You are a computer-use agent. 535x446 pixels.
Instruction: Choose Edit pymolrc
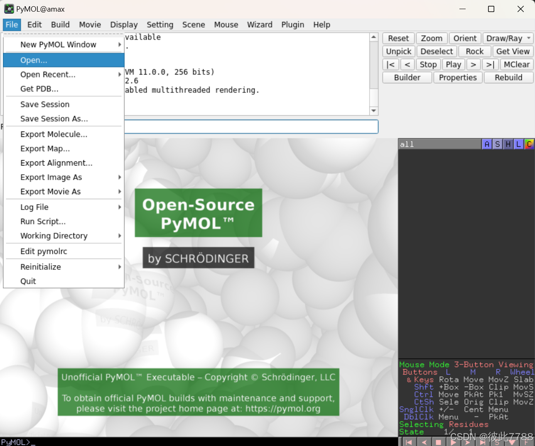tap(64, 251)
